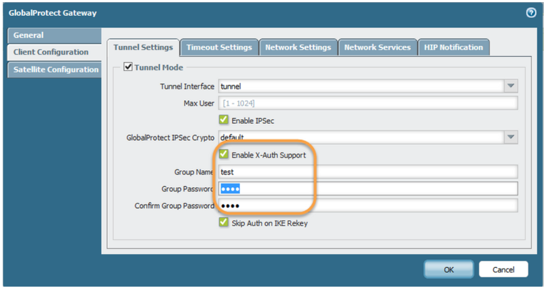546x292 pixels.
Task: Click the Confirm Group Password field
Action: click(x=368, y=206)
